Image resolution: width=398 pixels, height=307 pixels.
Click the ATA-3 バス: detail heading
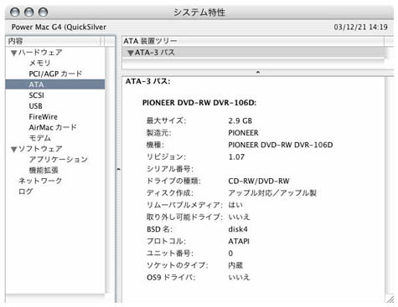coord(147,81)
